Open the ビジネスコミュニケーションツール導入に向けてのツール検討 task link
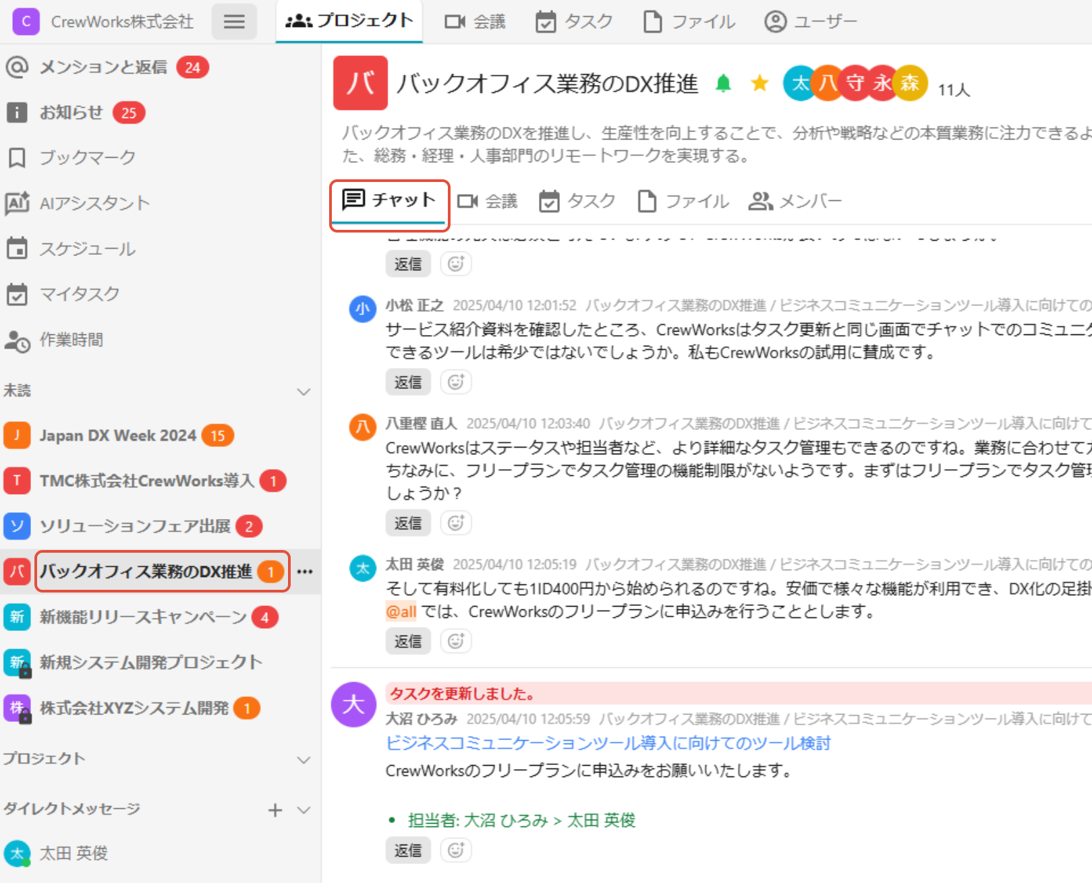Screen dimensions: 1092x883 click(608, 743)
